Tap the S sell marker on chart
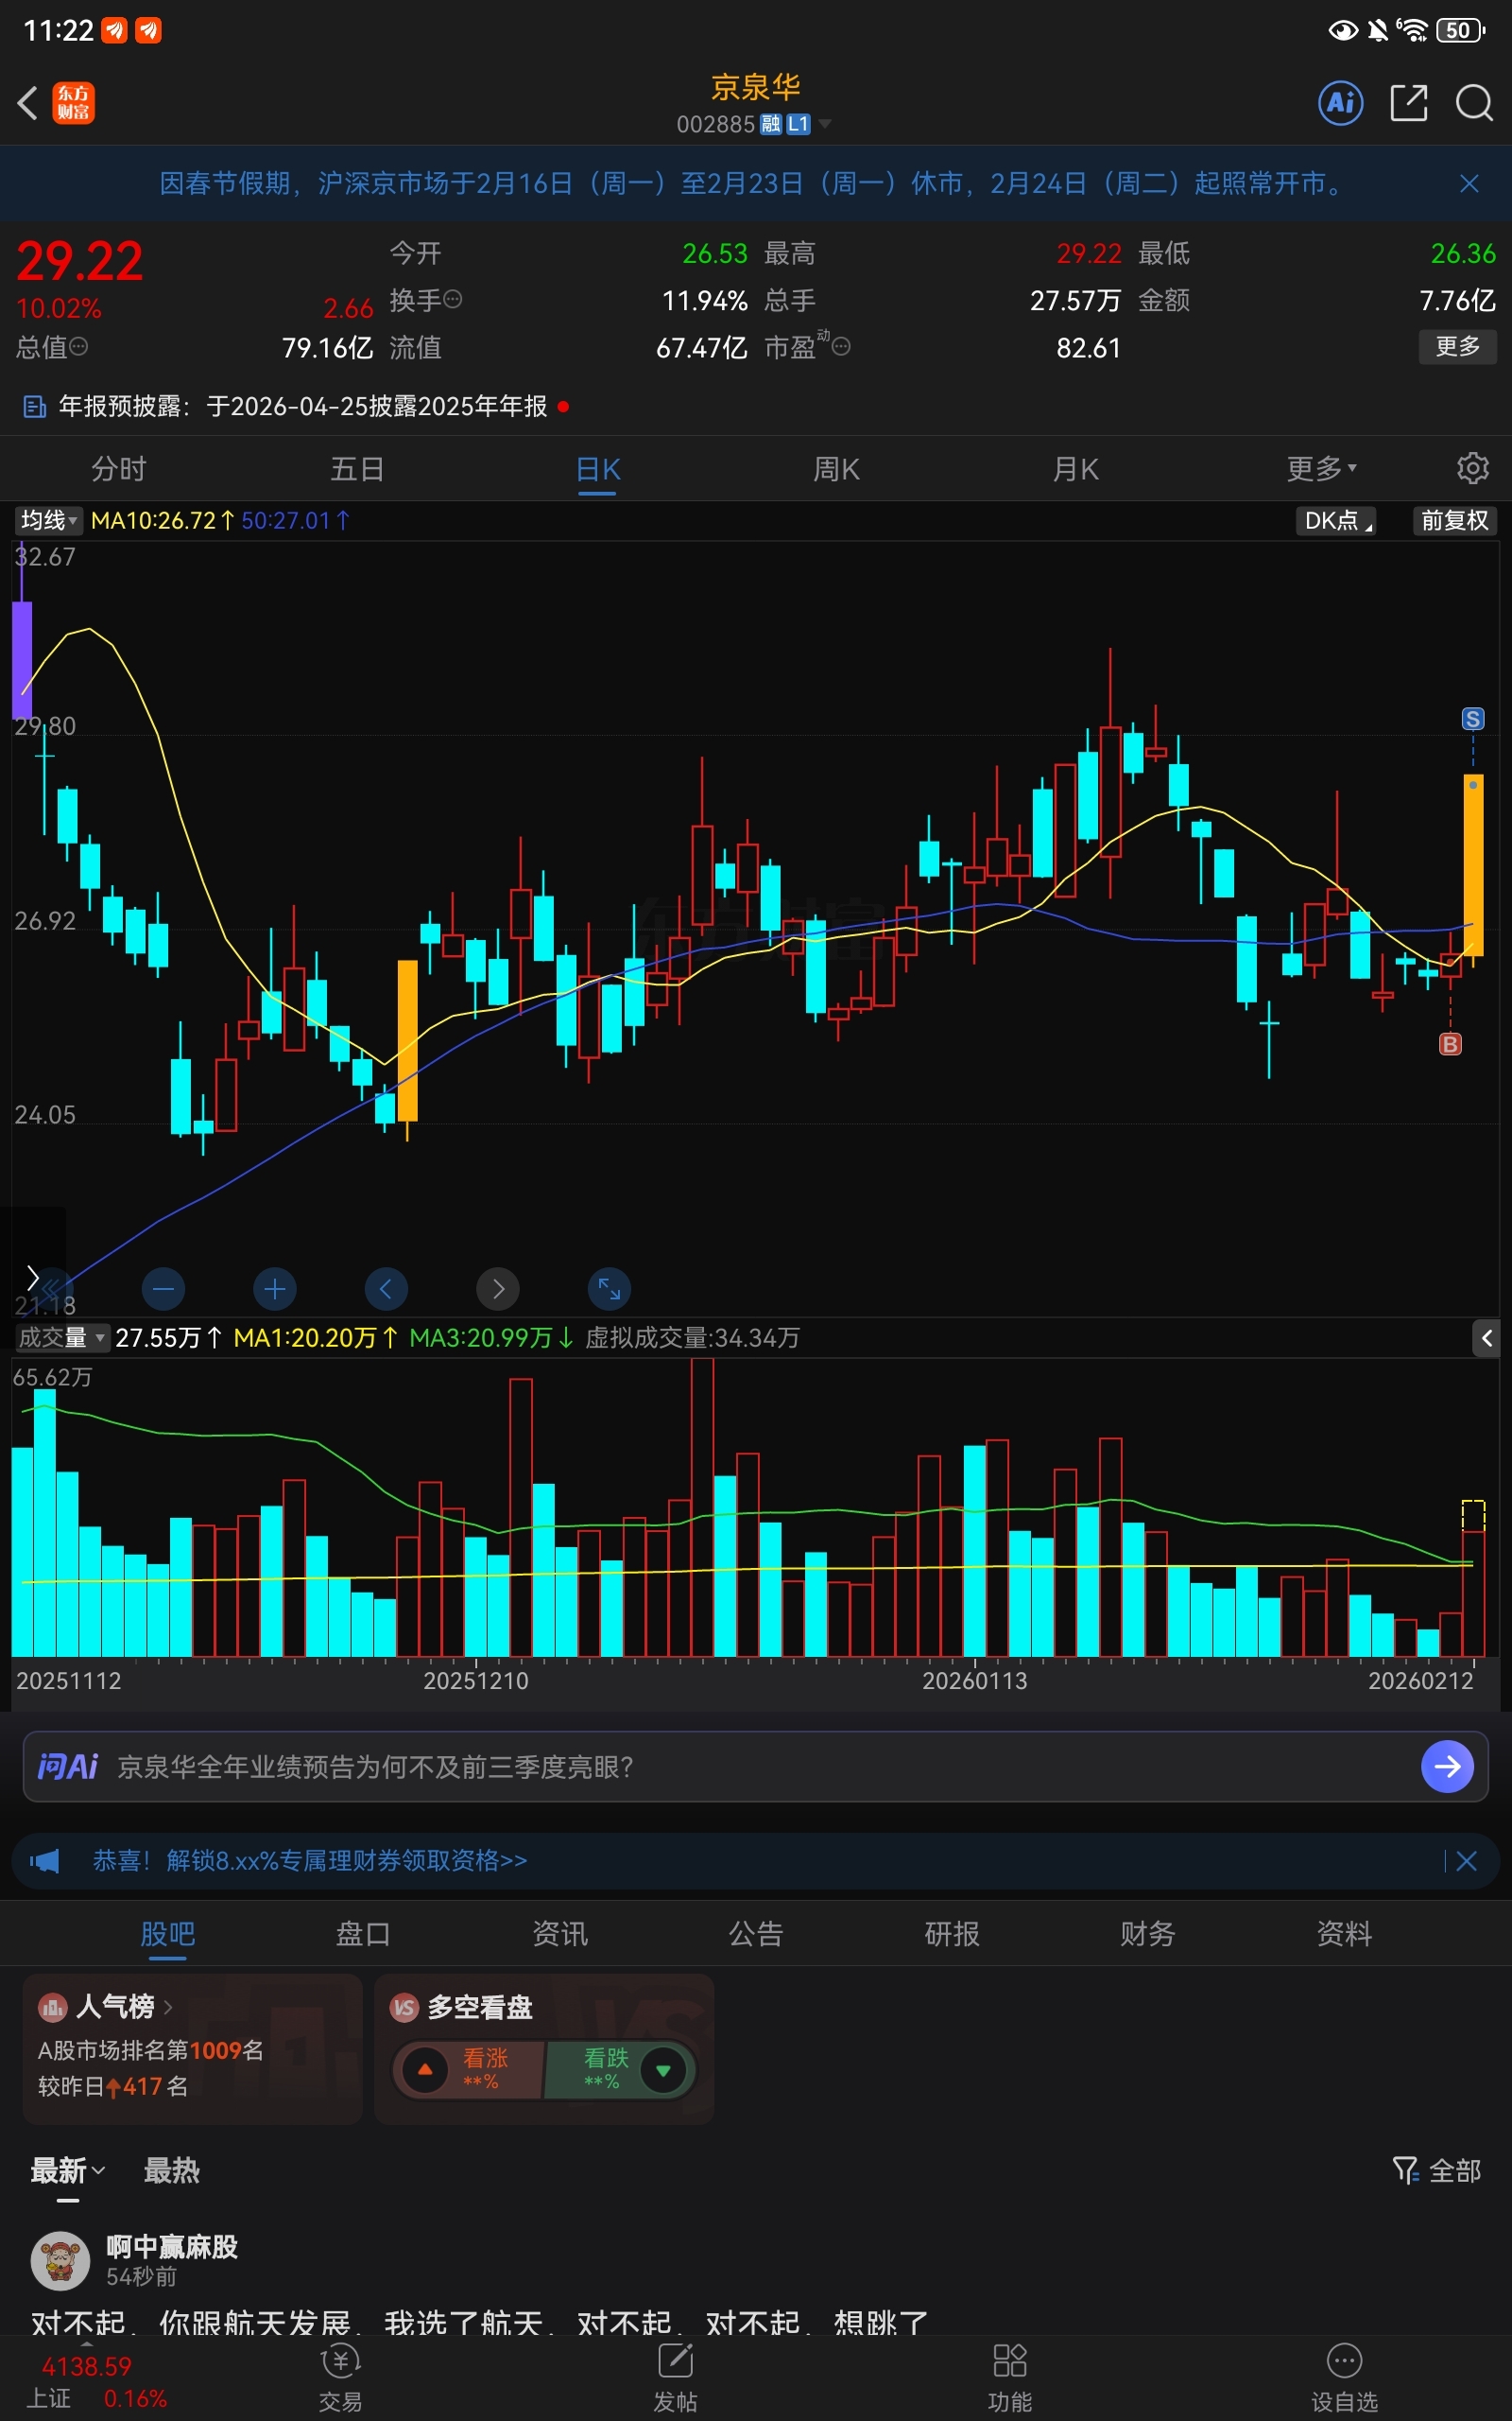 [x=1472, y=719]
